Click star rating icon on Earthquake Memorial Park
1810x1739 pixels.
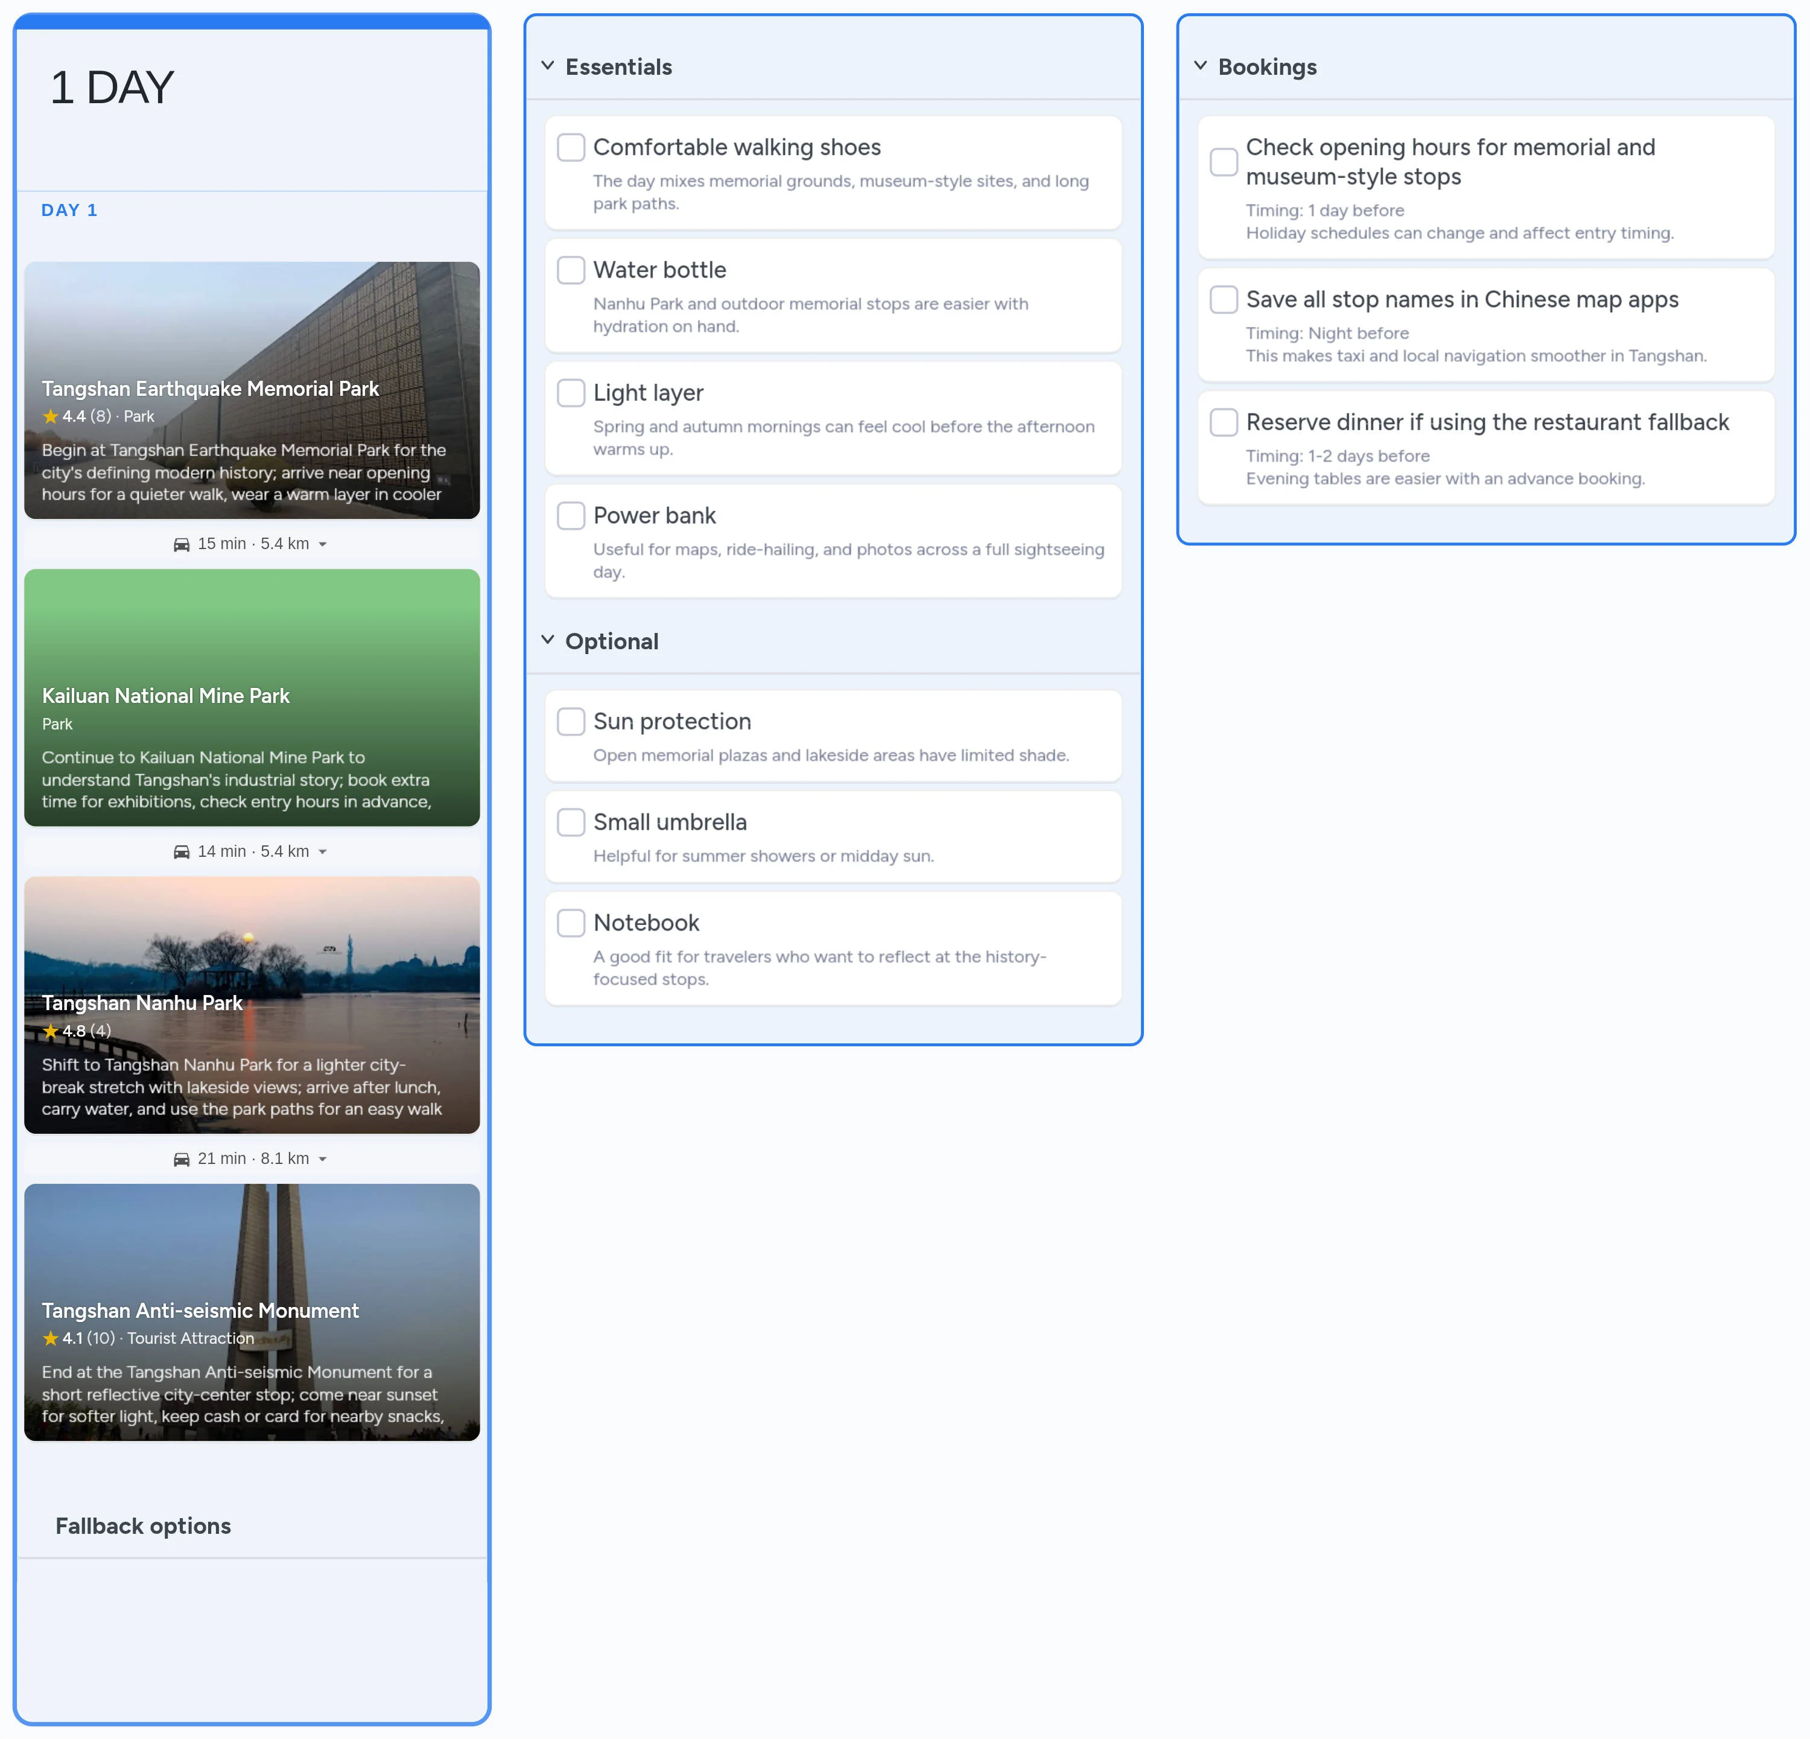pos(51,416)
